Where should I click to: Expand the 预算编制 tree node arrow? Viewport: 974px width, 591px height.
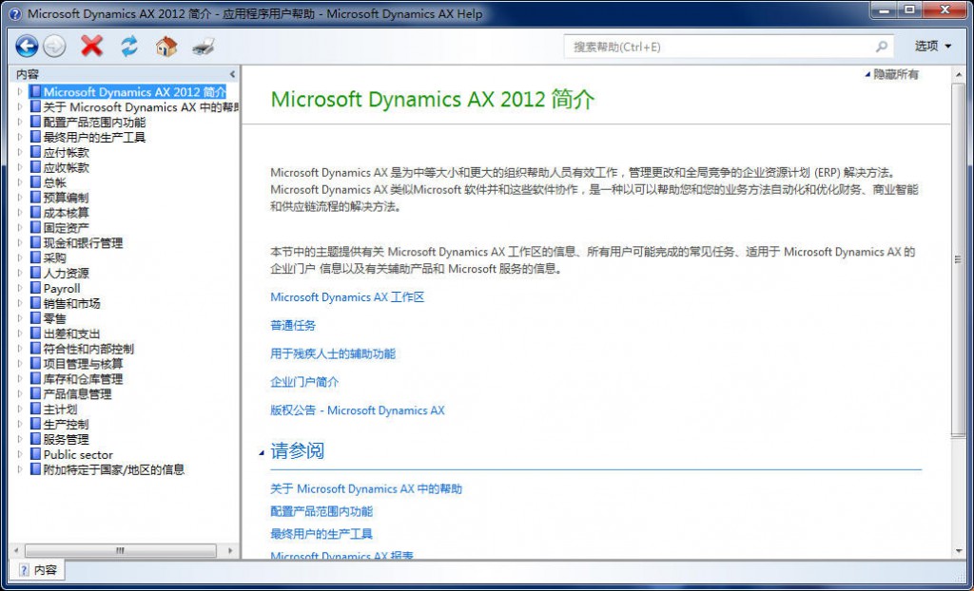point(20,198)
